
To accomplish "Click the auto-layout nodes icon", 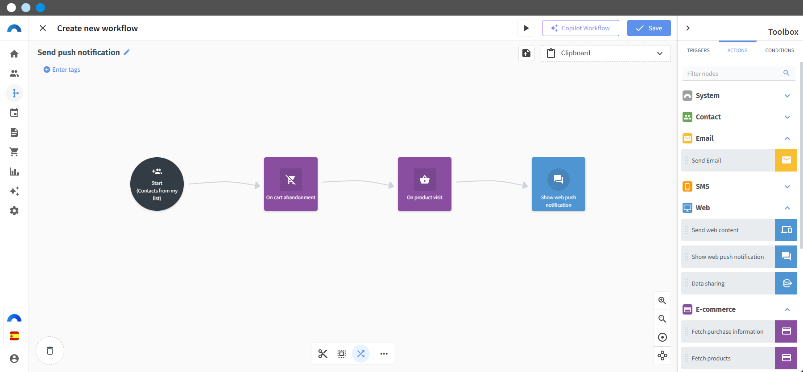I will [662, 356].
